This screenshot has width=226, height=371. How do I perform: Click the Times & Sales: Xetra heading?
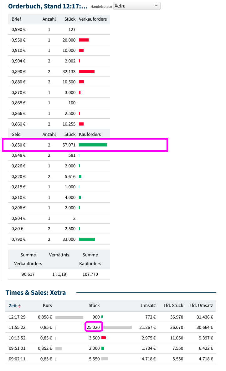coord(36,293)
